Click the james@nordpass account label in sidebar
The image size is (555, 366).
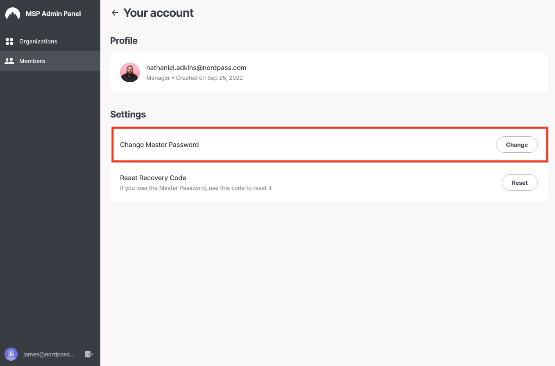[49, 354]
